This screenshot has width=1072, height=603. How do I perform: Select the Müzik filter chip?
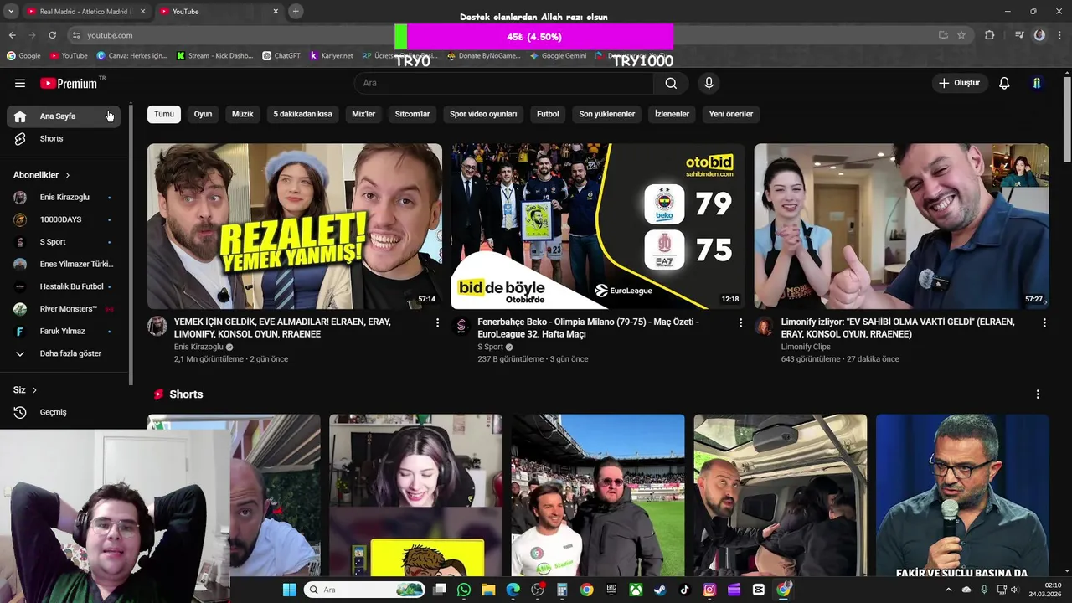[243, 114]
